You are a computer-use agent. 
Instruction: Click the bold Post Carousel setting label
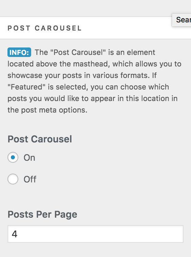[x=40, y=139]
